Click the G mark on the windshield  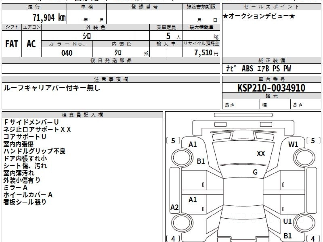[x=255, y=172]
